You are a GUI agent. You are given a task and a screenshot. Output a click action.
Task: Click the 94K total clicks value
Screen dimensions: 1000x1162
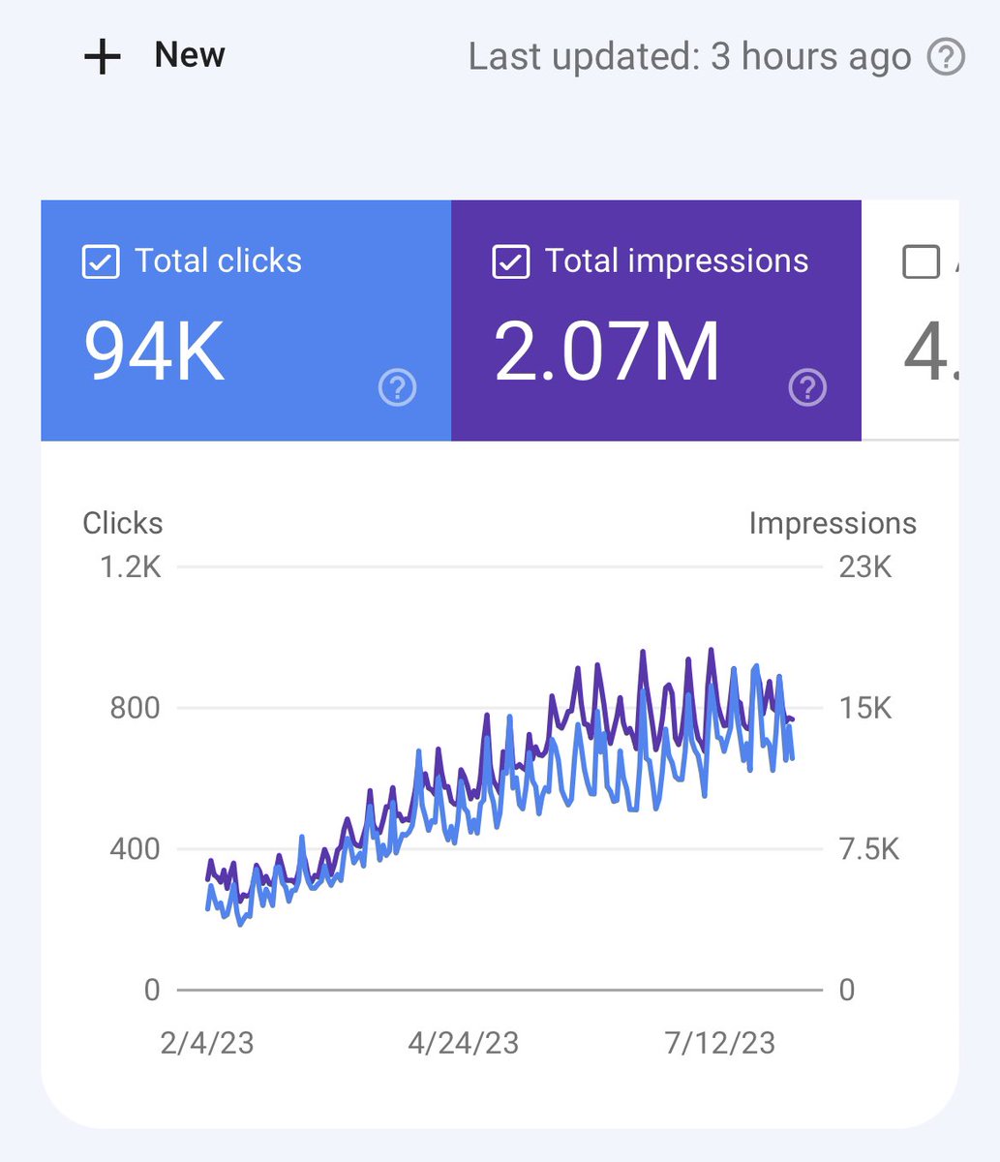click(155, 352)
